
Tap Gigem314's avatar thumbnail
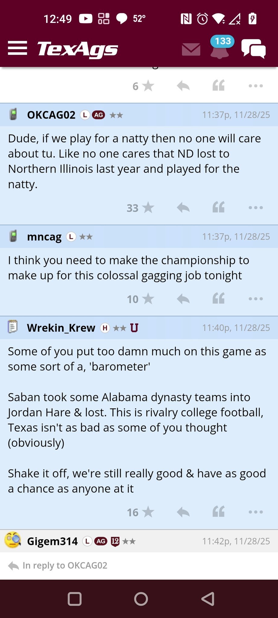(x=13, y=540)
